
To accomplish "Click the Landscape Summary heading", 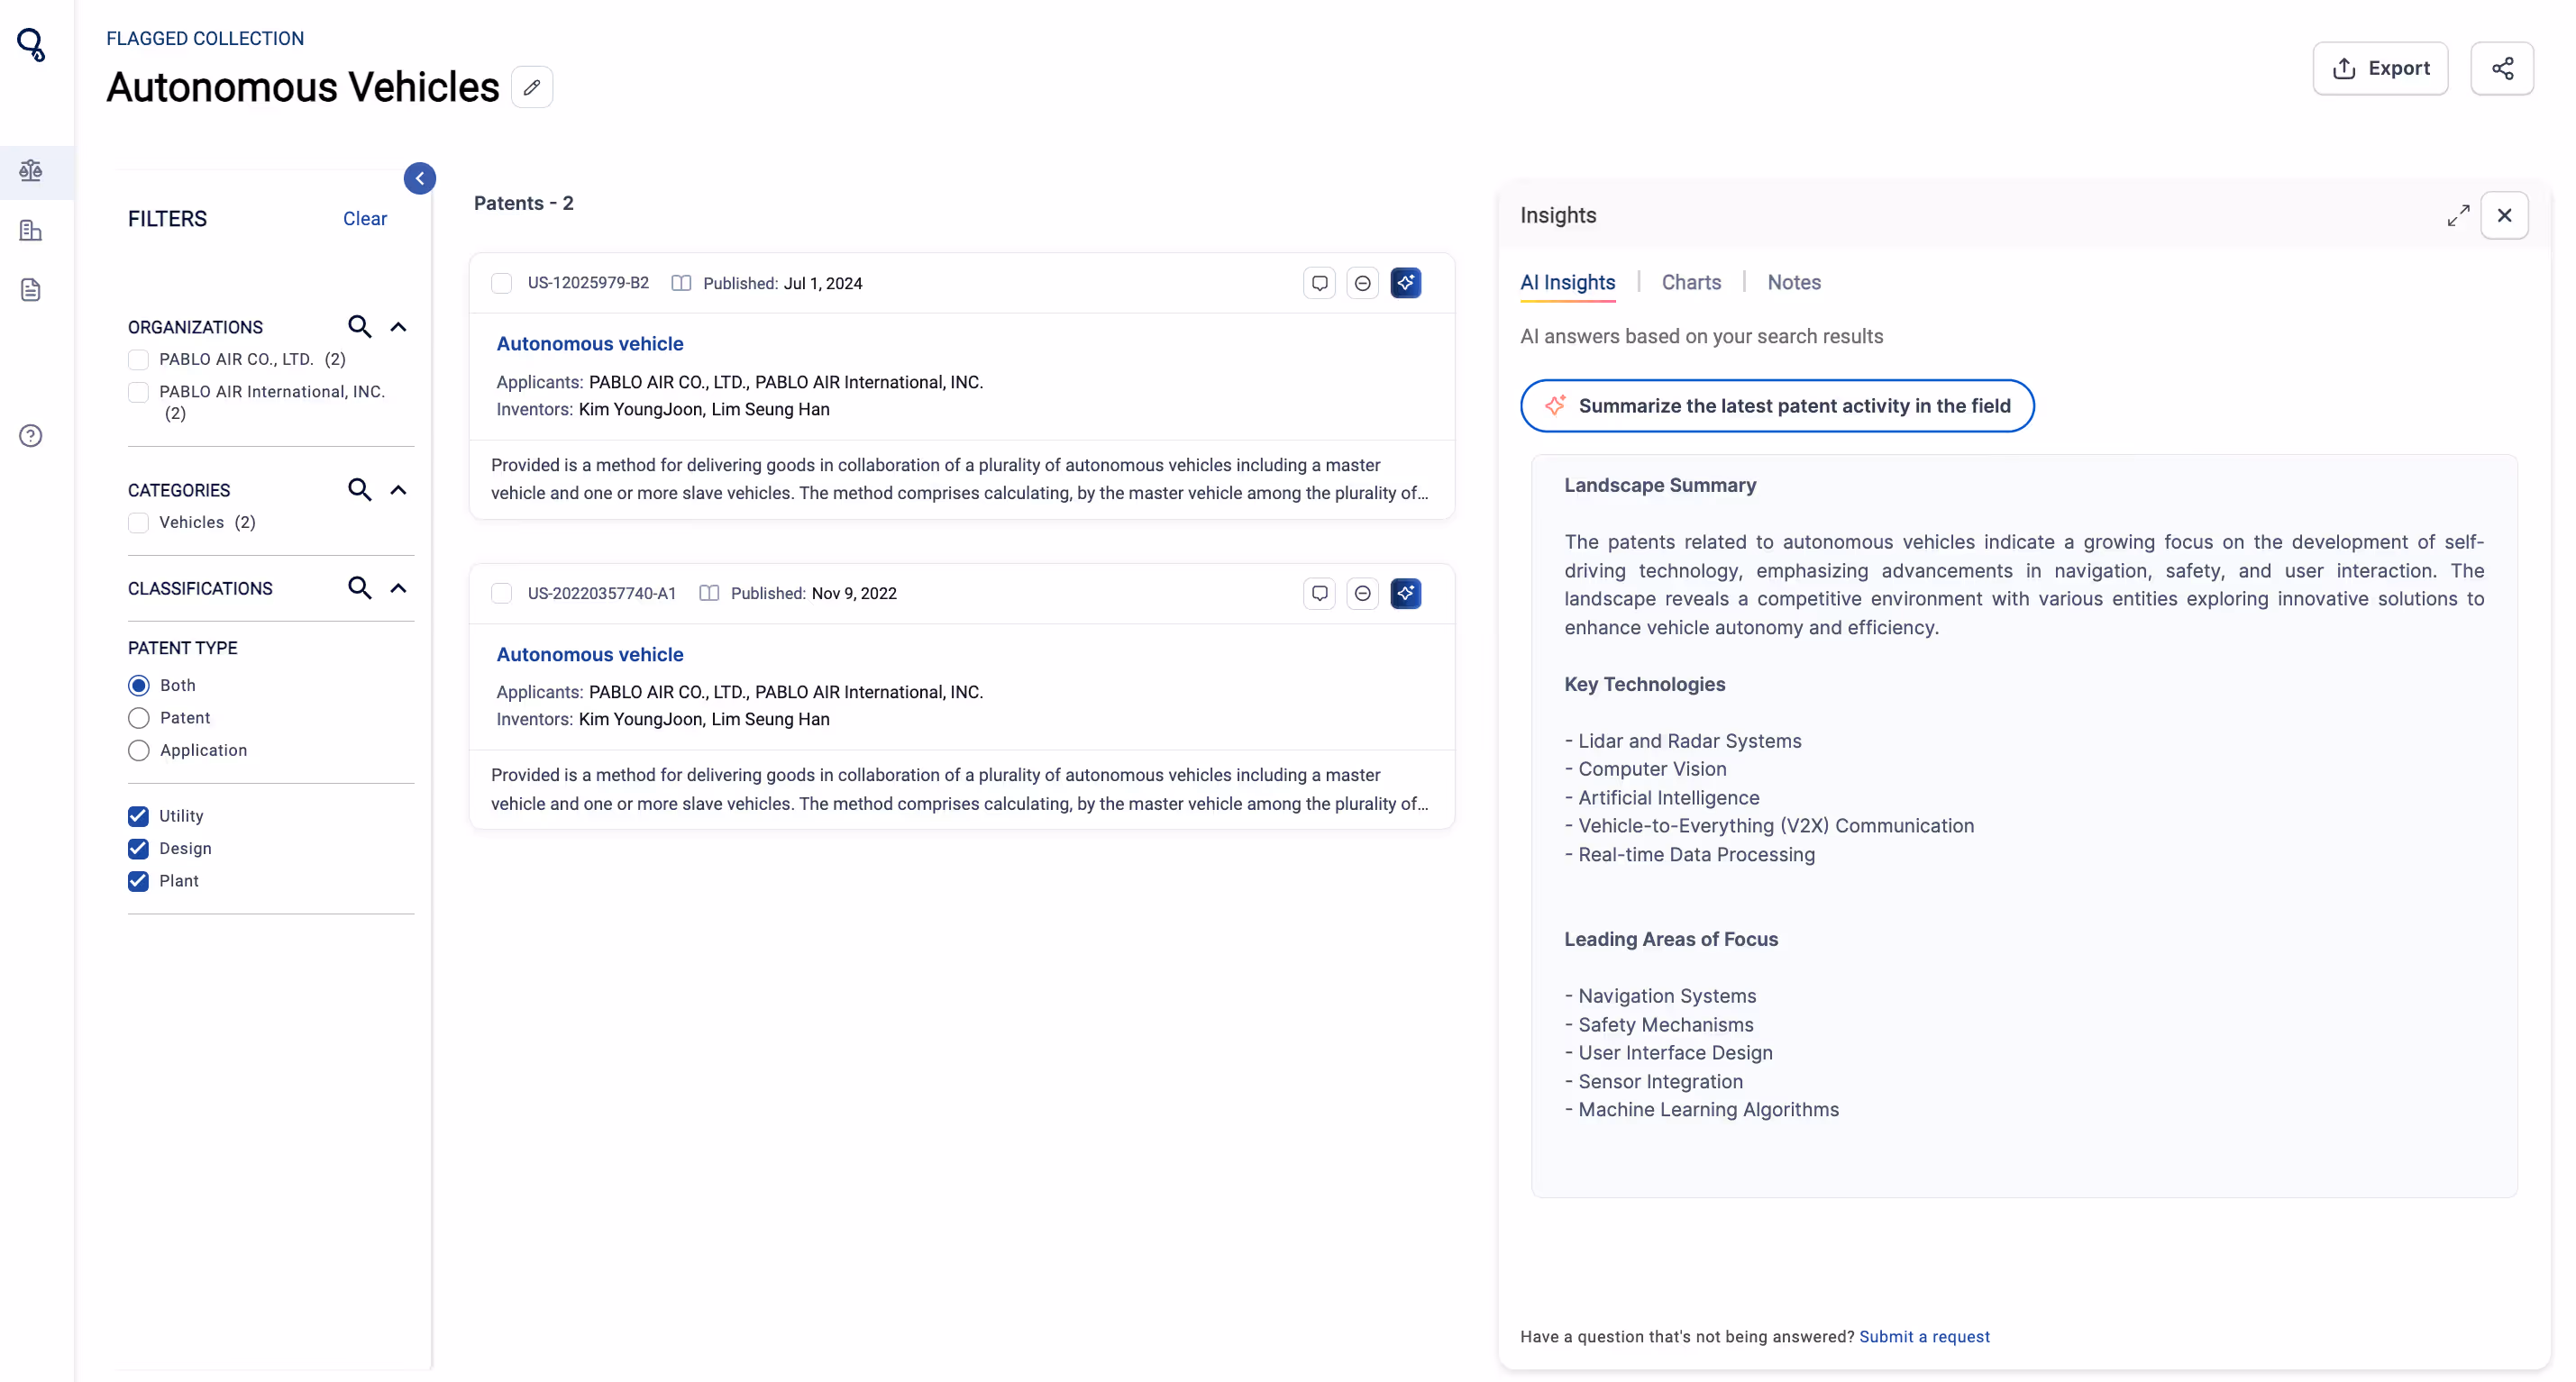I will tap(1660, 486).
